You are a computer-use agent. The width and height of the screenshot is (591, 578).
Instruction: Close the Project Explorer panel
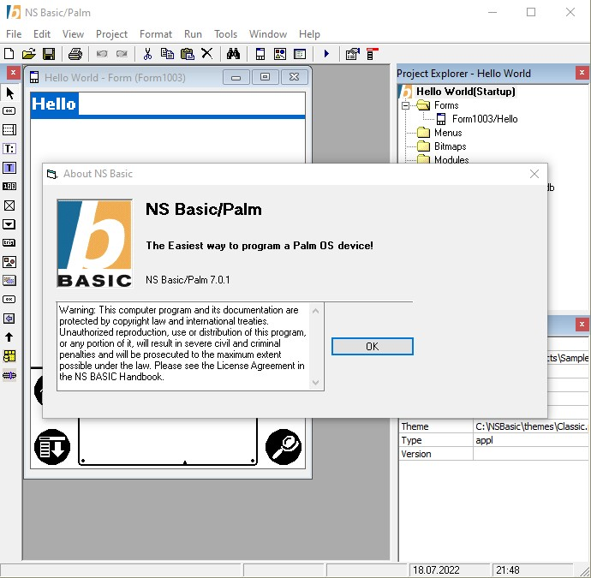pyautogui.click(x=582, y=73)
